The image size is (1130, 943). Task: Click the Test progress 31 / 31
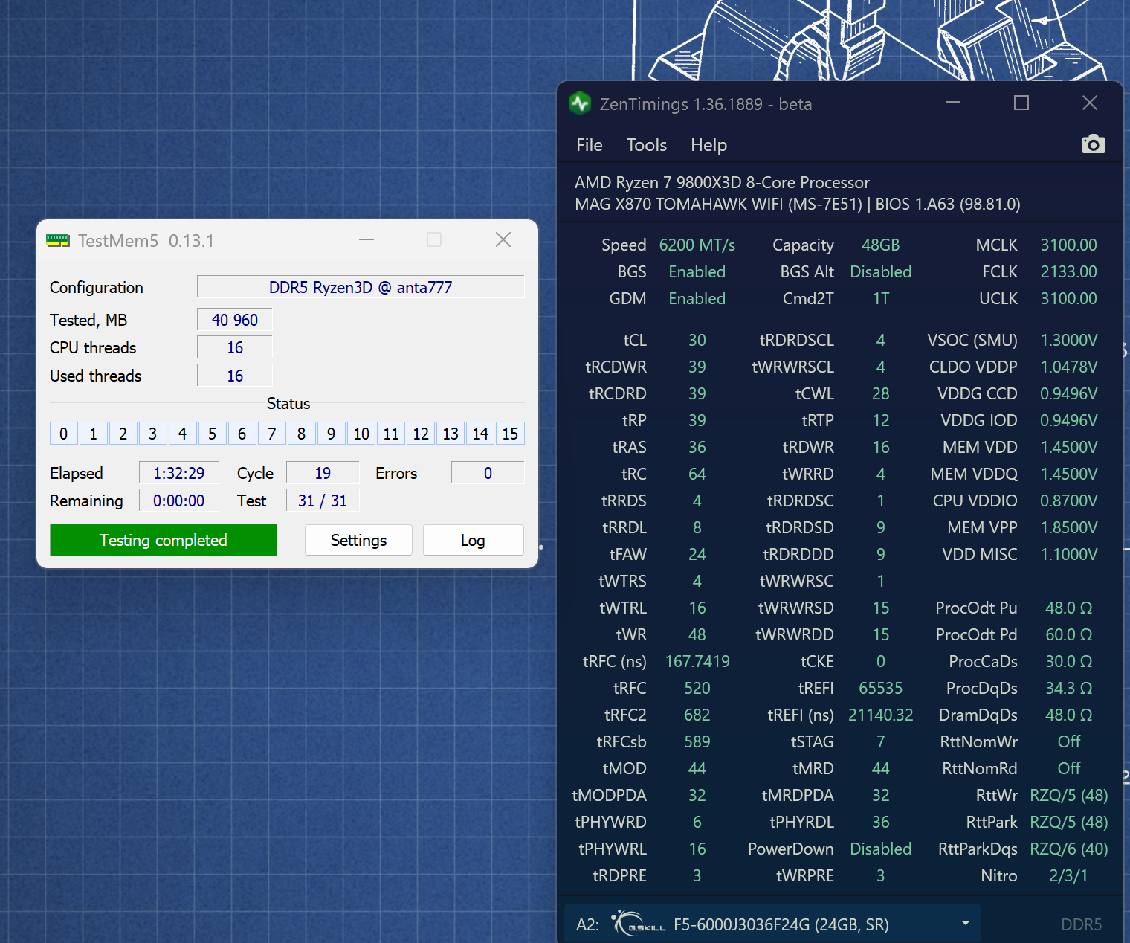pos(323,501)
